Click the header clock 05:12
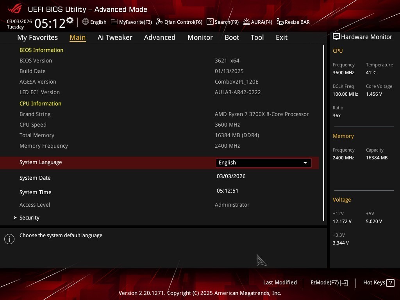Image resolution: width=400 pixels, height=300 pixels. tap(50, 23)
